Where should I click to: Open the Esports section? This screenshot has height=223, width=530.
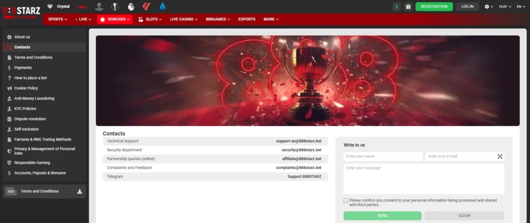[247, 19]
